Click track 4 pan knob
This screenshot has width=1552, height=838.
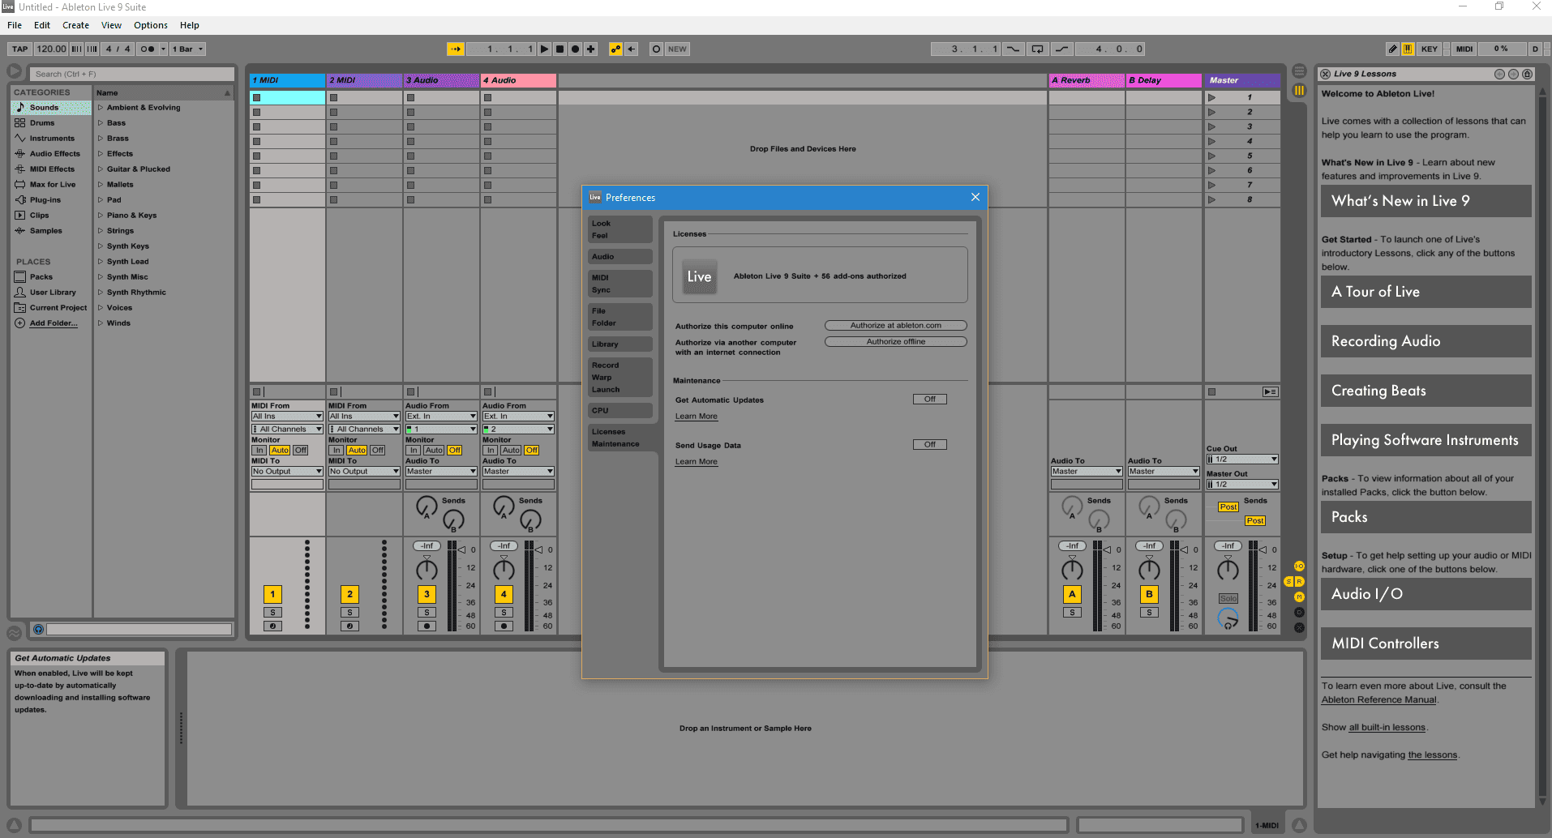tap(504, 569)
